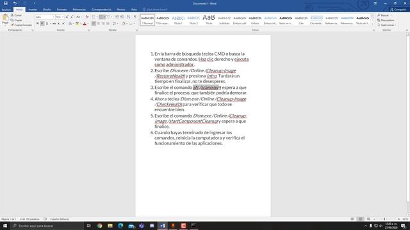
Task: Click the red font color button
Action: (84, 24)
